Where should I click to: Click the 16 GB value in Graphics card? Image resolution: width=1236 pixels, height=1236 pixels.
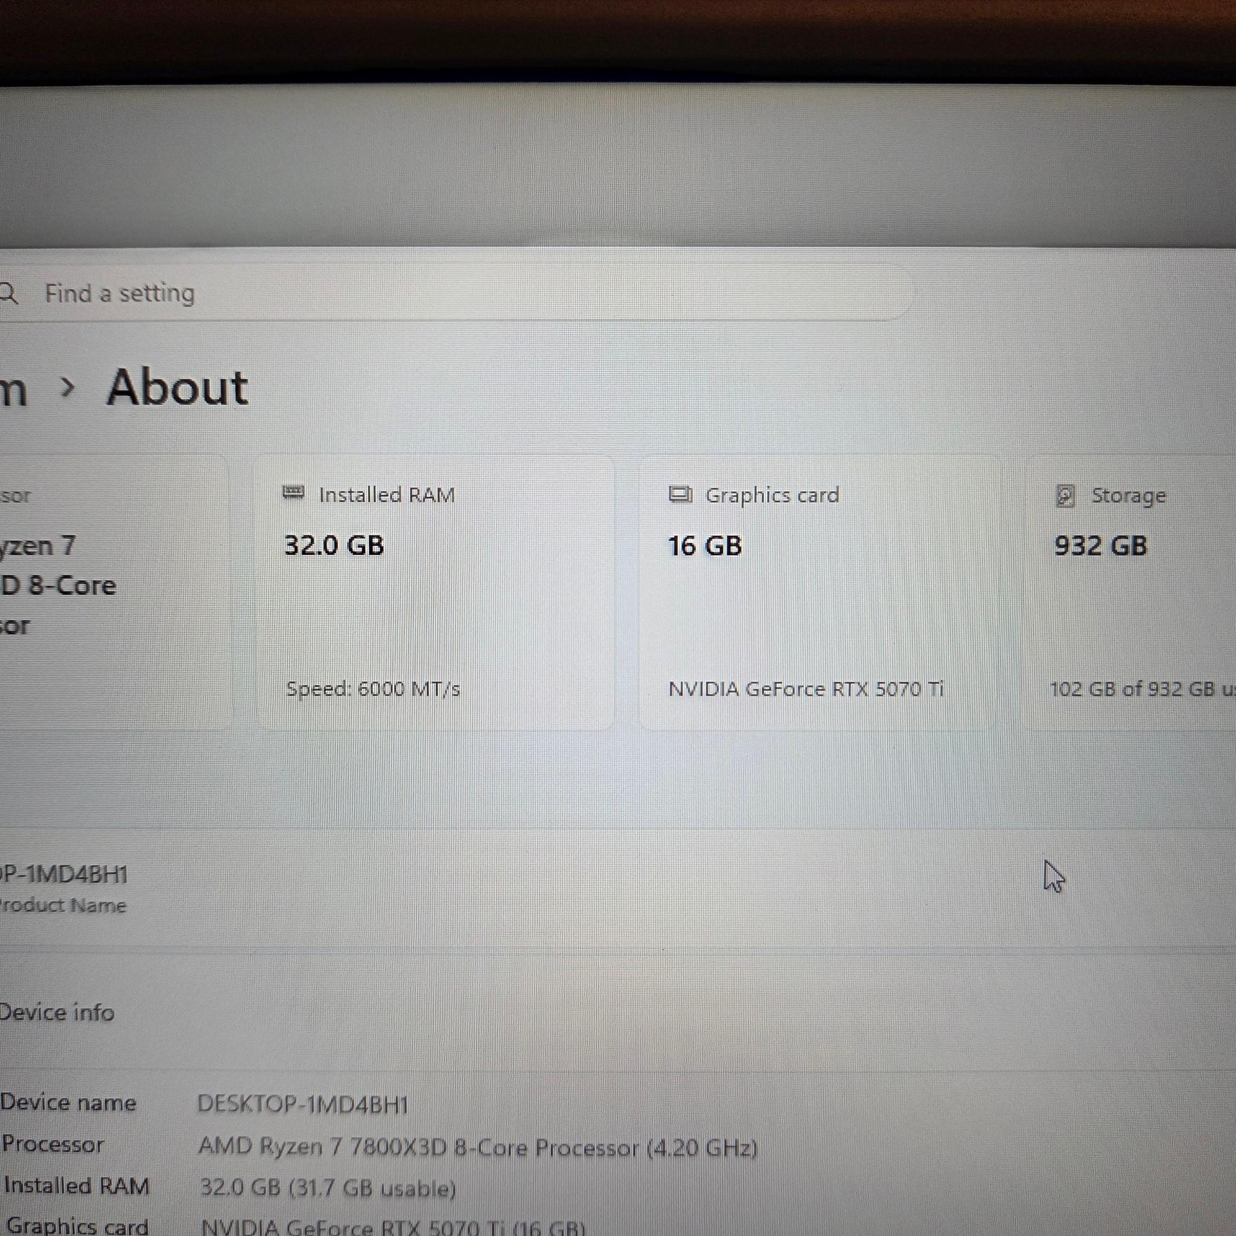click(705, 546)
